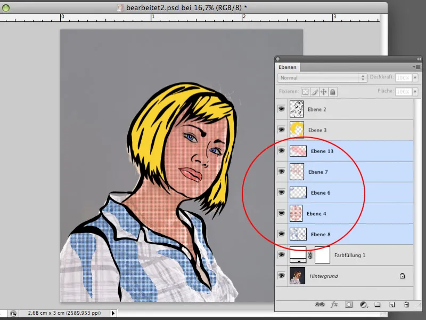Lock image pixels brush icon
This screenshot has width=426, height=320.
pyautogui.click(x=315, y=92)
